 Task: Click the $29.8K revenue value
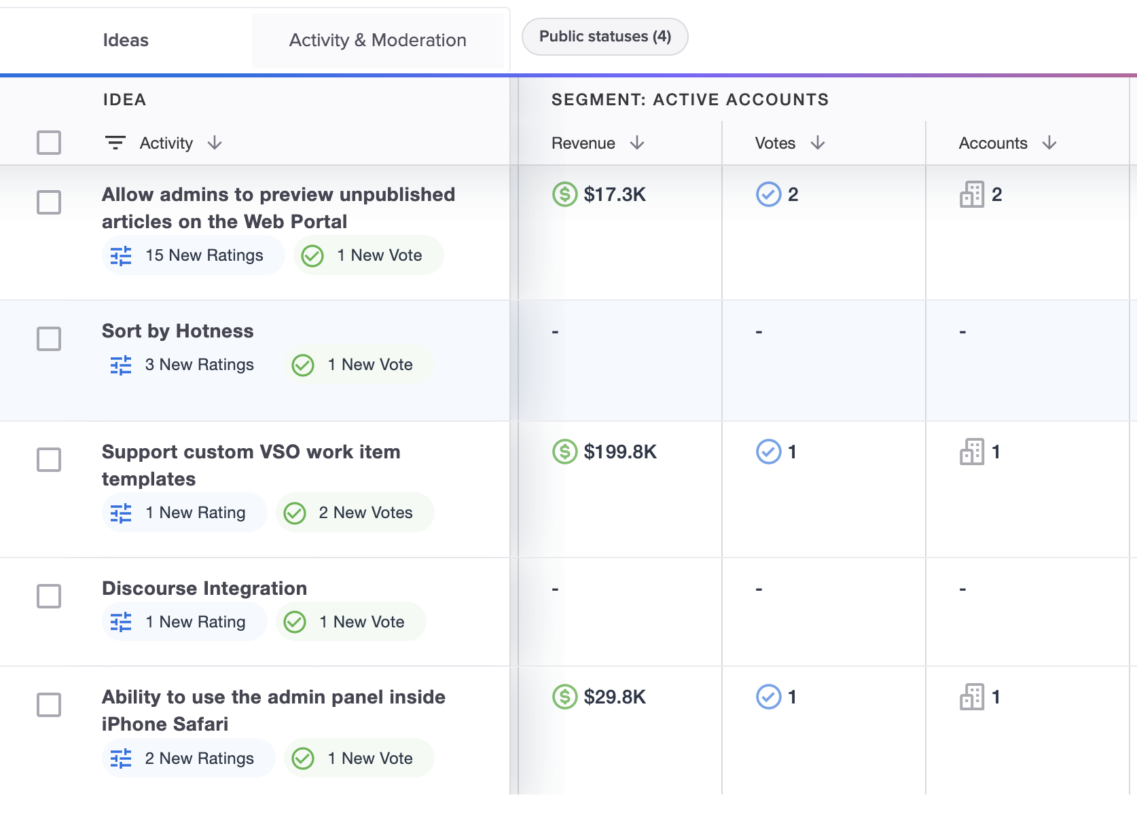[x=615, y=697]
